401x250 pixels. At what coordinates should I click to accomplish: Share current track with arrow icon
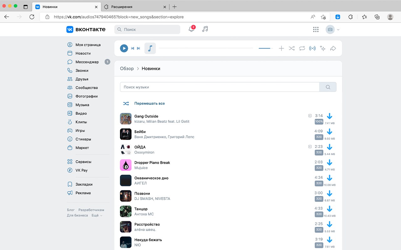tap(333, 48)
